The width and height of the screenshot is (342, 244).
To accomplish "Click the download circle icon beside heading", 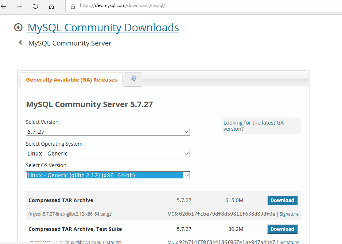I will coord(18,27).
